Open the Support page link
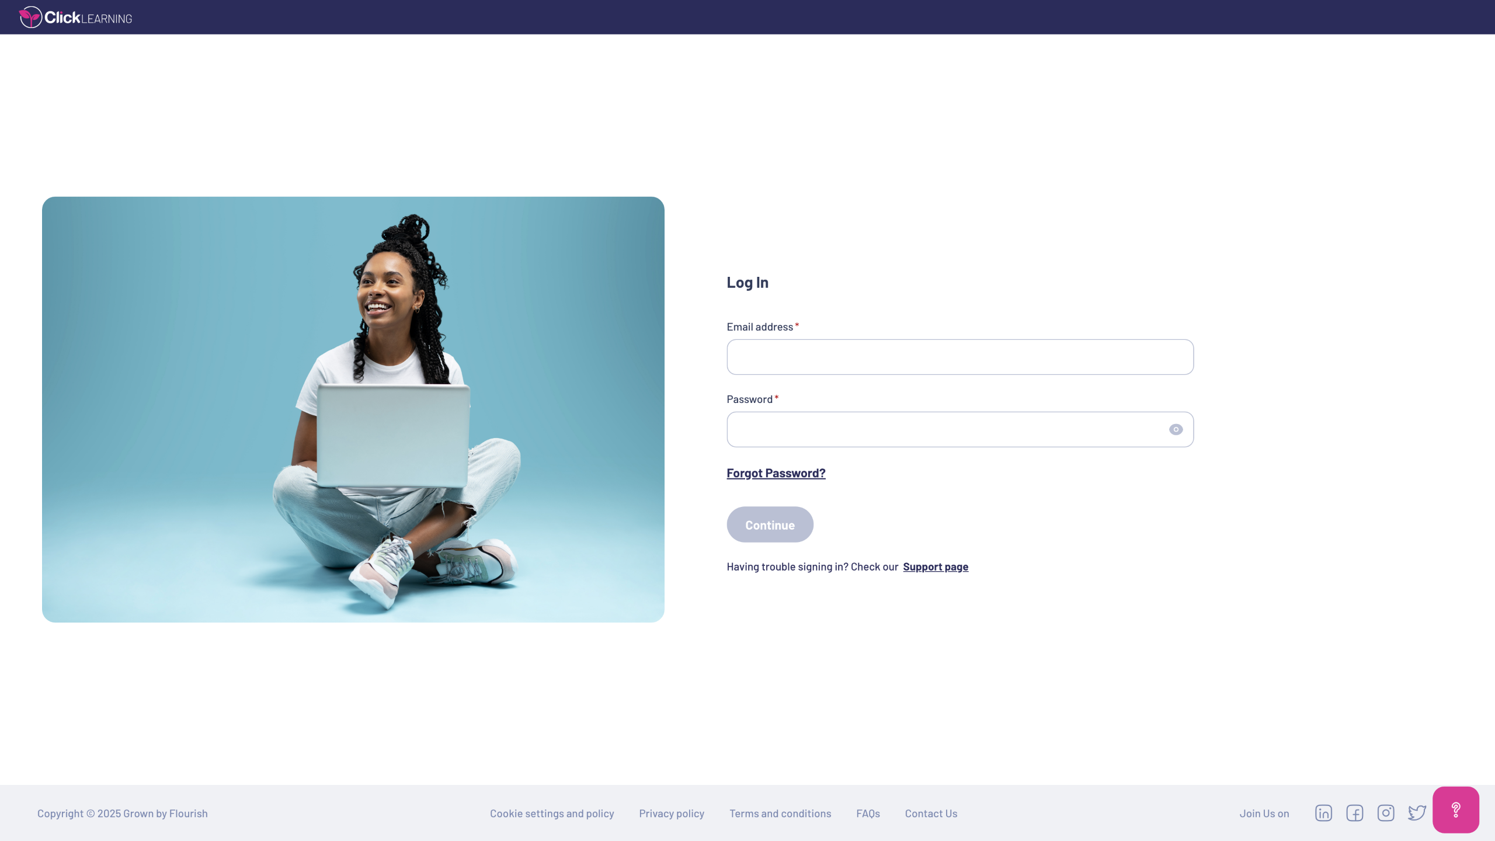 [936, 567]
